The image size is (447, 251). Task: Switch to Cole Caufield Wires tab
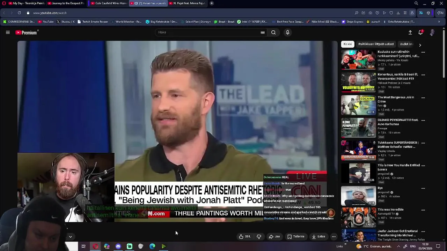tap(108, 3)
